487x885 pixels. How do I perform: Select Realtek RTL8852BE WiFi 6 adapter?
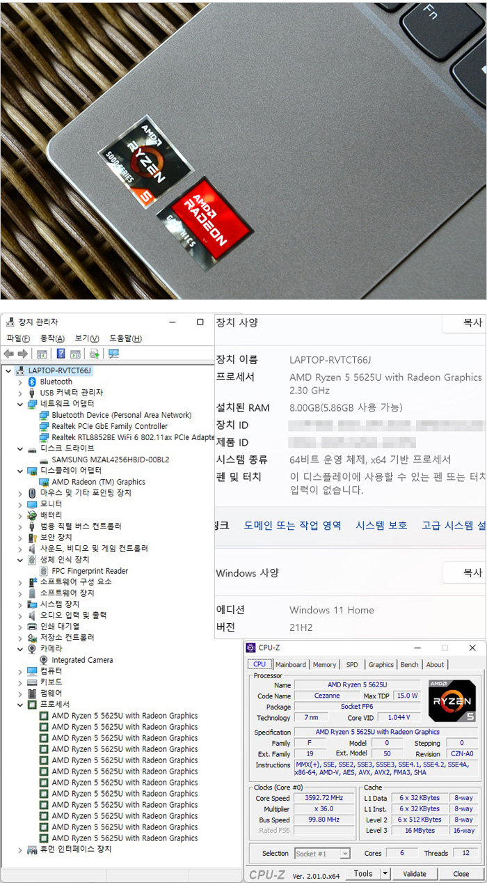click(x=133, y=437)
